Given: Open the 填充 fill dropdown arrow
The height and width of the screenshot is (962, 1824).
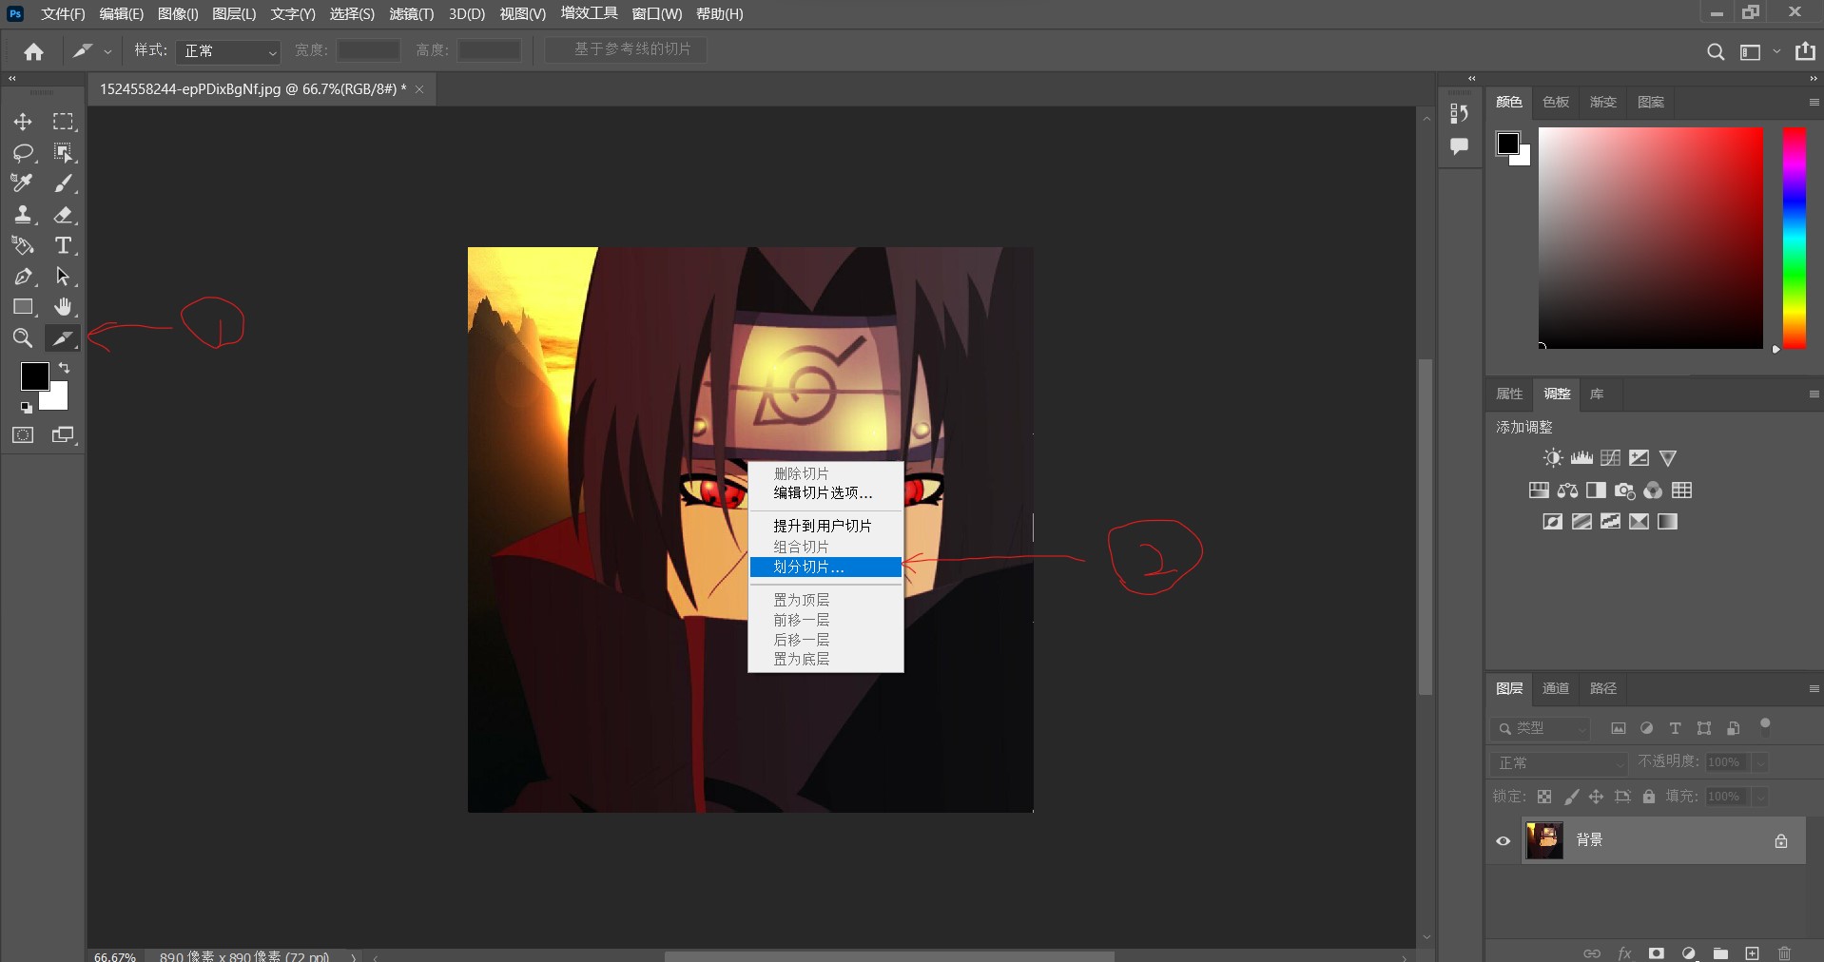Looking at the screenshot, I should [1760, 797].
